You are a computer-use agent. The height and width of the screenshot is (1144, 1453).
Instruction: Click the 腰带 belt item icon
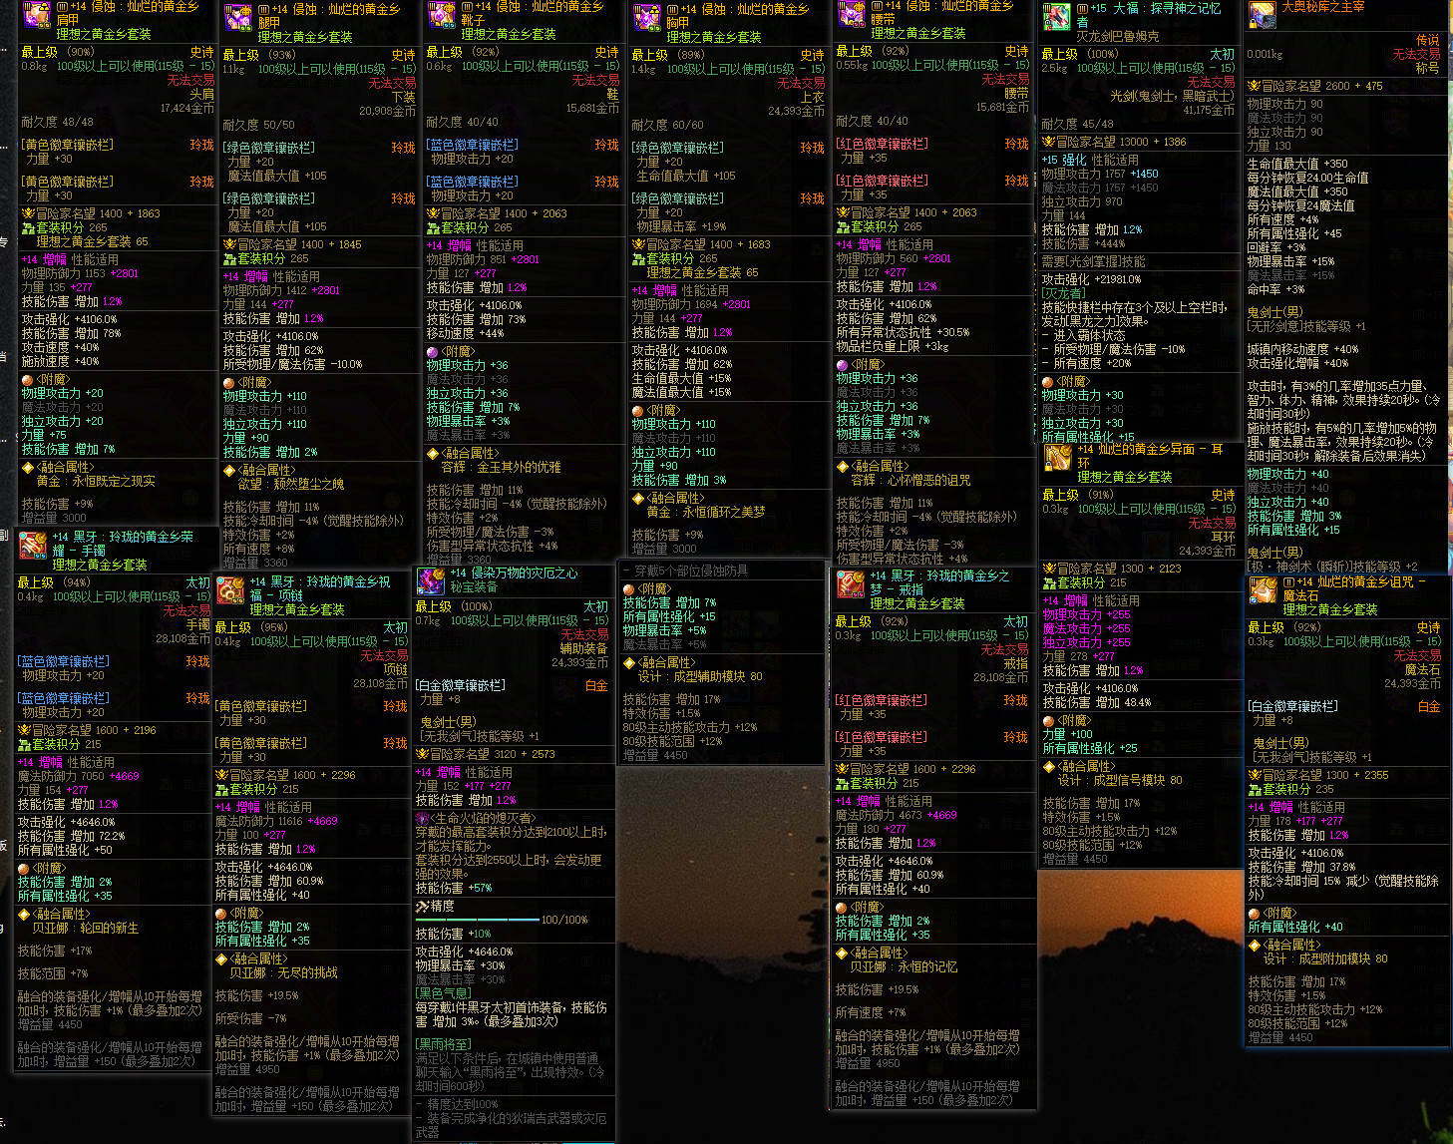tap(852, 14)
